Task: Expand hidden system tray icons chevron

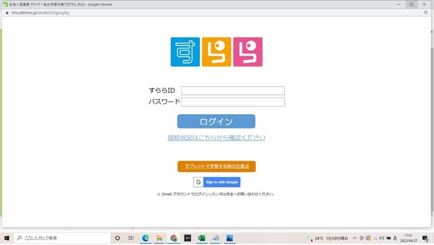Action: (x=355, y=238)
